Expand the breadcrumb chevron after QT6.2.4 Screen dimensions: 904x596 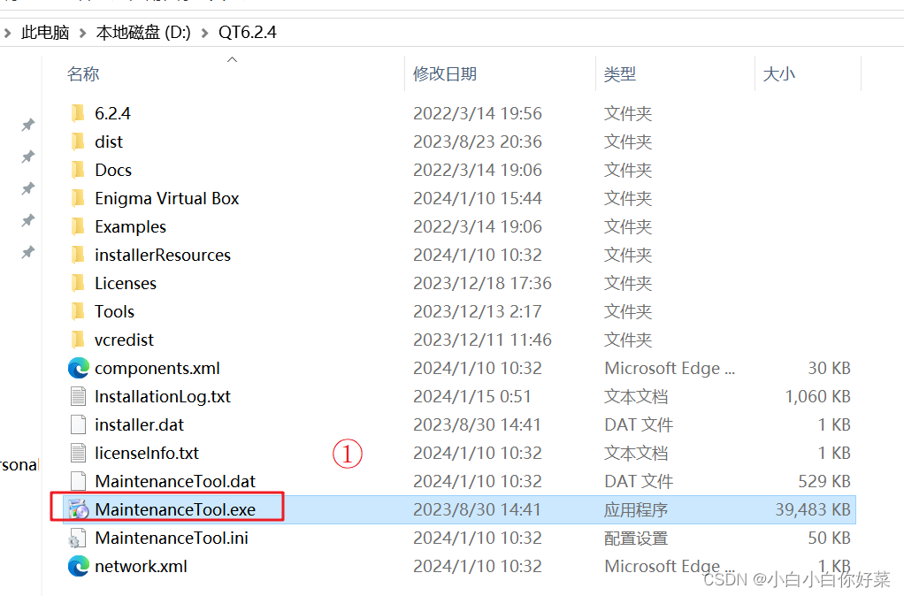(287, 31)
